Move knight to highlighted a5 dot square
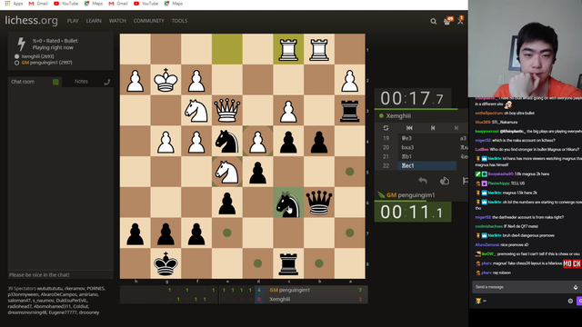The image size is (582, 327). (349, 172)
